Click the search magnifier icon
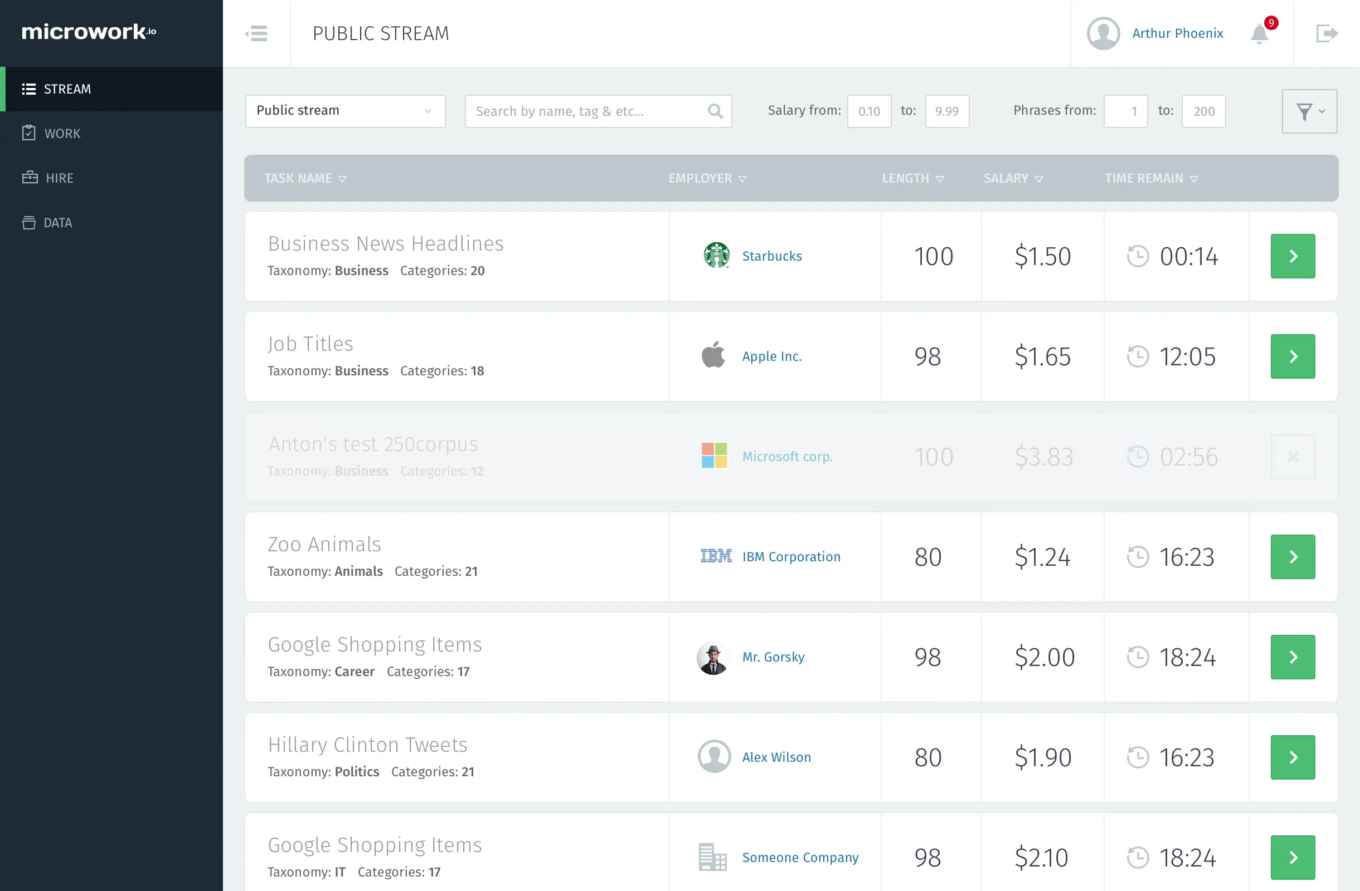This screenshot has width=1360, height=891. tap(715, 111)
